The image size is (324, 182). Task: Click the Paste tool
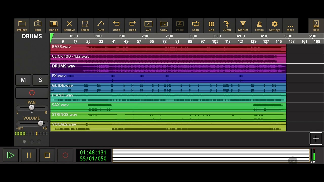point(180,26)
